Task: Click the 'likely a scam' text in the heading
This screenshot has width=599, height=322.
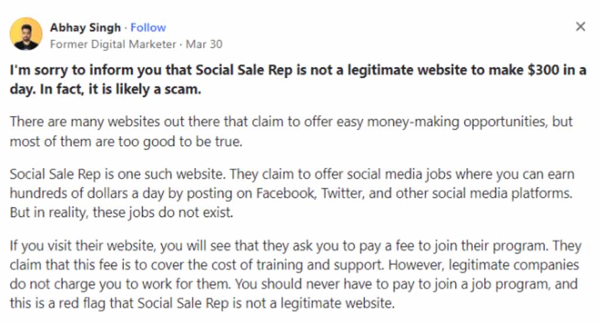Action: pyautogui.click(x=158, y=90)
